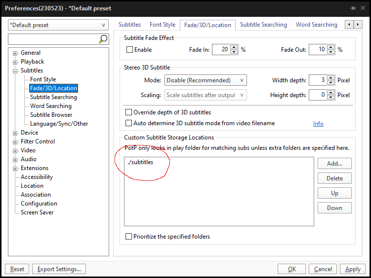Viewport: 371px width, 278px height.
Task: Decrease the Fade Out percentage
Action: click(x=331, y=52)
